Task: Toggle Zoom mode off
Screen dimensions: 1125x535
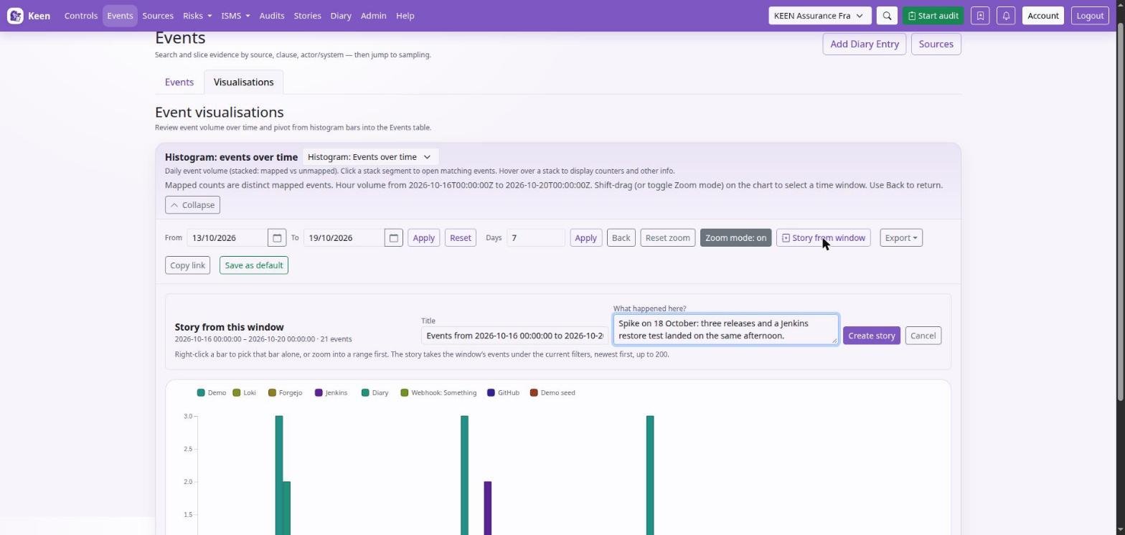Action: (x=735, y=238)
